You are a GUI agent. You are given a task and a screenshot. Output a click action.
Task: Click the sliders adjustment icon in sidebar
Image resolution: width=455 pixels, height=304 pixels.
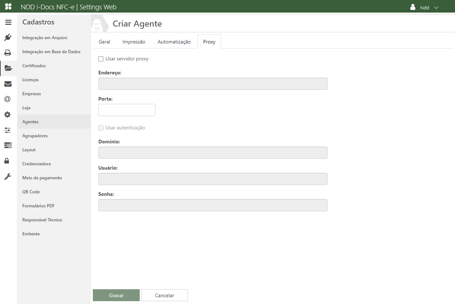tap(8, 130)
